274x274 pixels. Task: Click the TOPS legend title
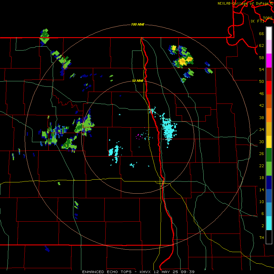pos(268,18)
